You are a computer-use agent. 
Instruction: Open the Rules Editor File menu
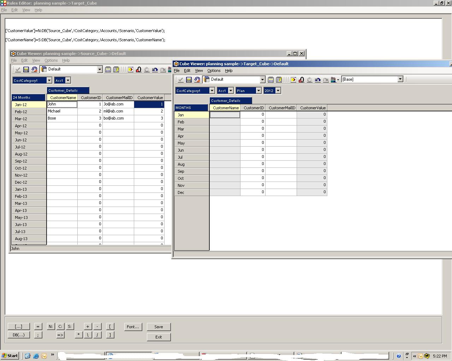point(4,10)
